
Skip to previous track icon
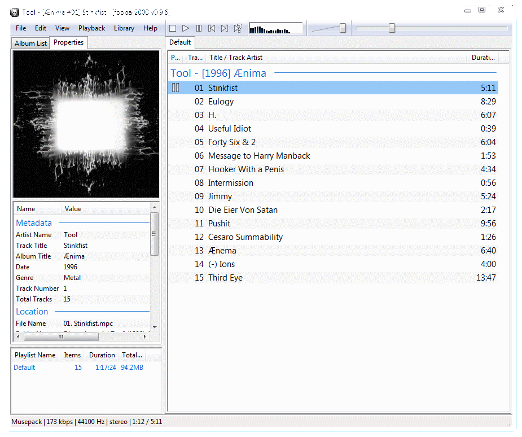212,28
